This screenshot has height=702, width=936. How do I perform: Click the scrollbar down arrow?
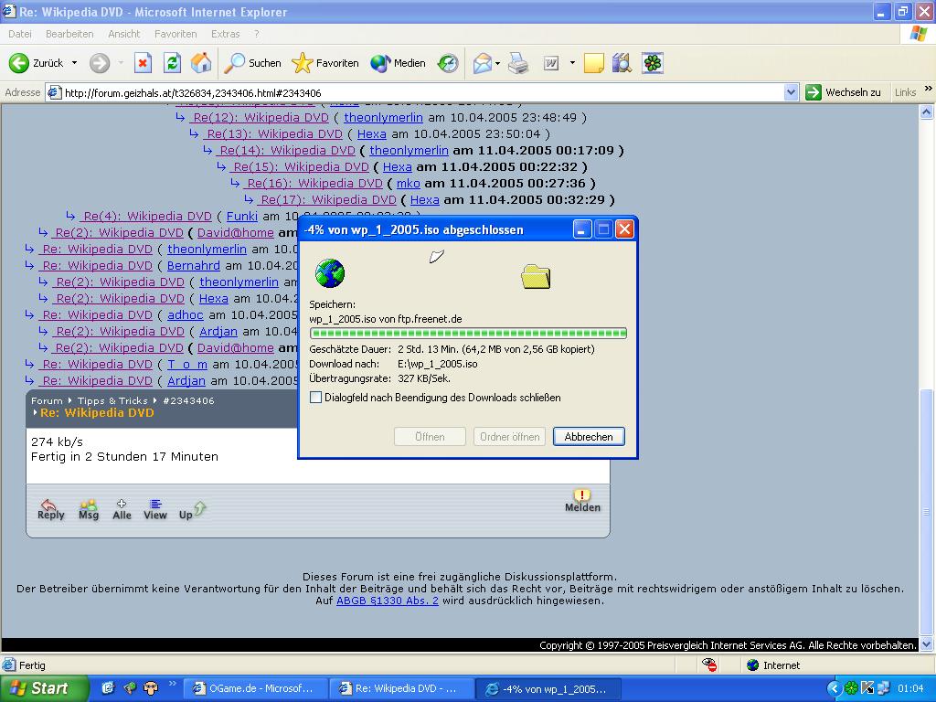click(927, 644)
